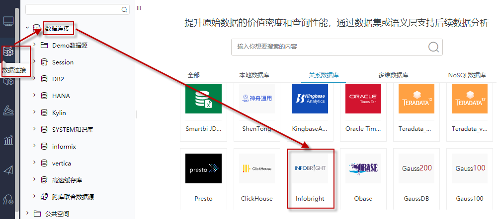Switch to the 全部 tab
Viewport: 498px width, 219px height.
[x=194, y=75]
